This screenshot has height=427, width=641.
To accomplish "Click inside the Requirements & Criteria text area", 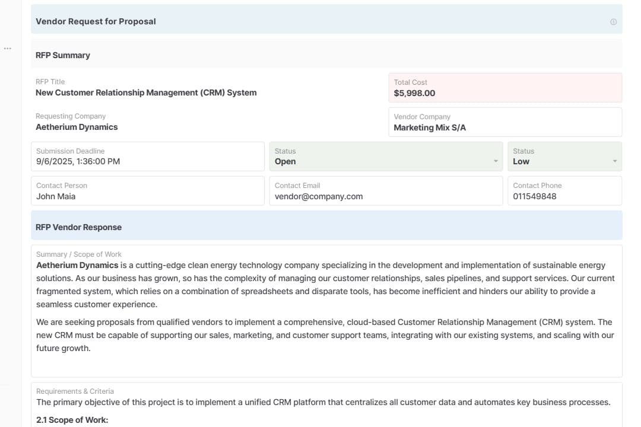I will [323, 402].
